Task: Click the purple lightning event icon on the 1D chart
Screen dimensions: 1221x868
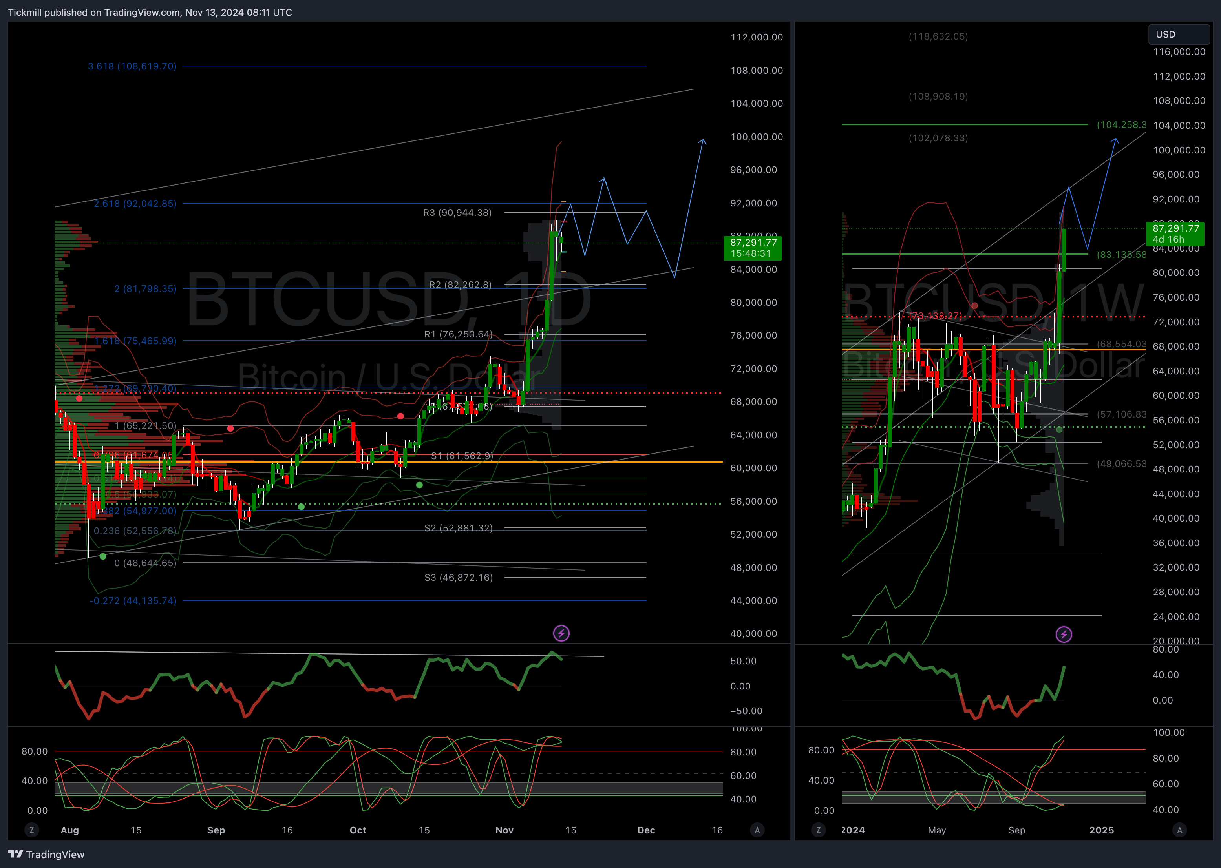Action: coord(561,634)
